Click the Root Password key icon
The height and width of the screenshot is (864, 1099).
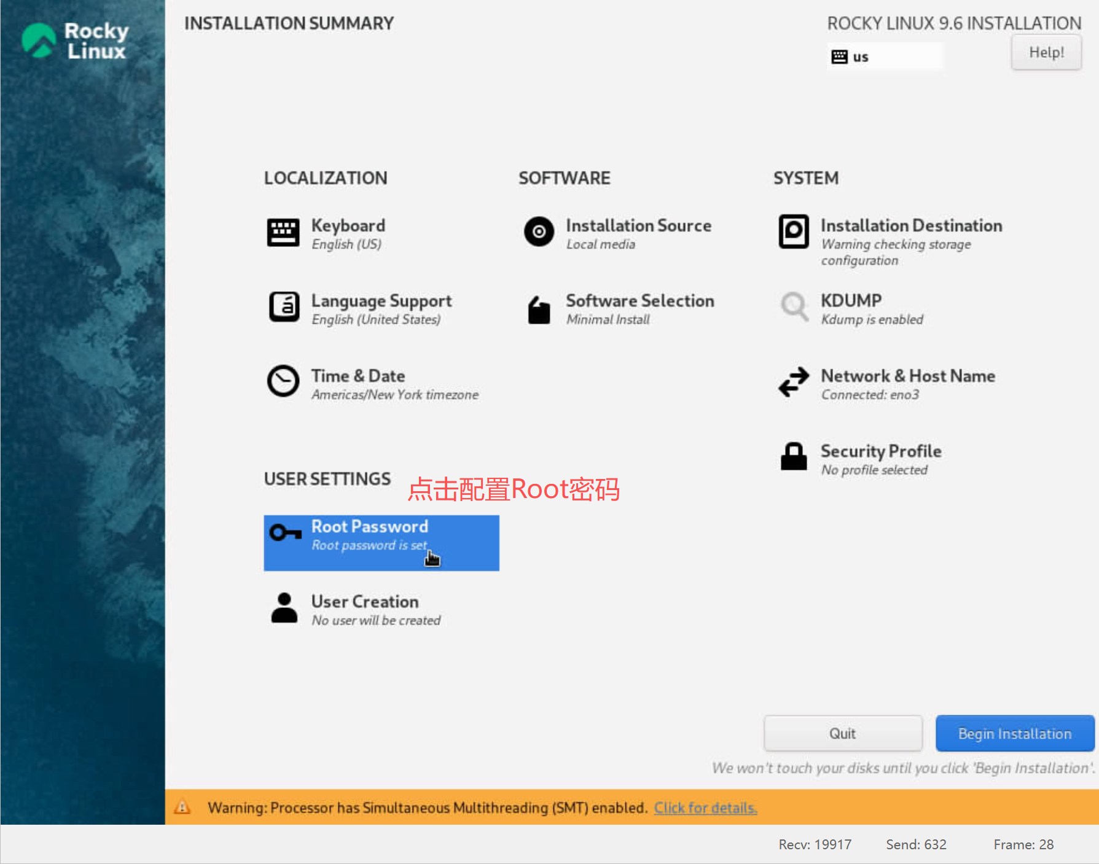pyautogui.click(x=285, y=532)
